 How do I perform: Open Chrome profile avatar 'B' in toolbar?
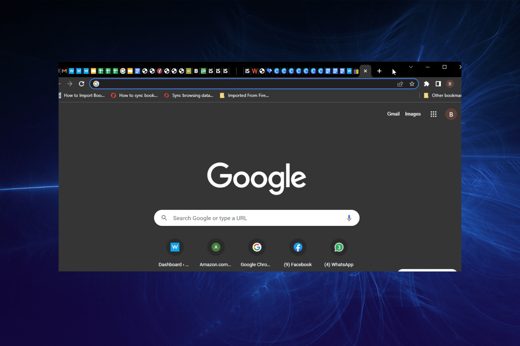(450, 84)
